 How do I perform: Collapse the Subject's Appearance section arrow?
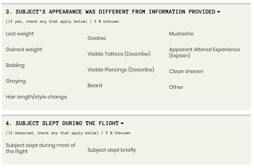pyautogui.click(x=219, y=12)
